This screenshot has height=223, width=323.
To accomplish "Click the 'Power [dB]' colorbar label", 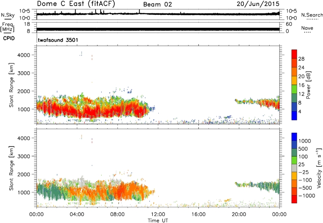I will 308,85.
